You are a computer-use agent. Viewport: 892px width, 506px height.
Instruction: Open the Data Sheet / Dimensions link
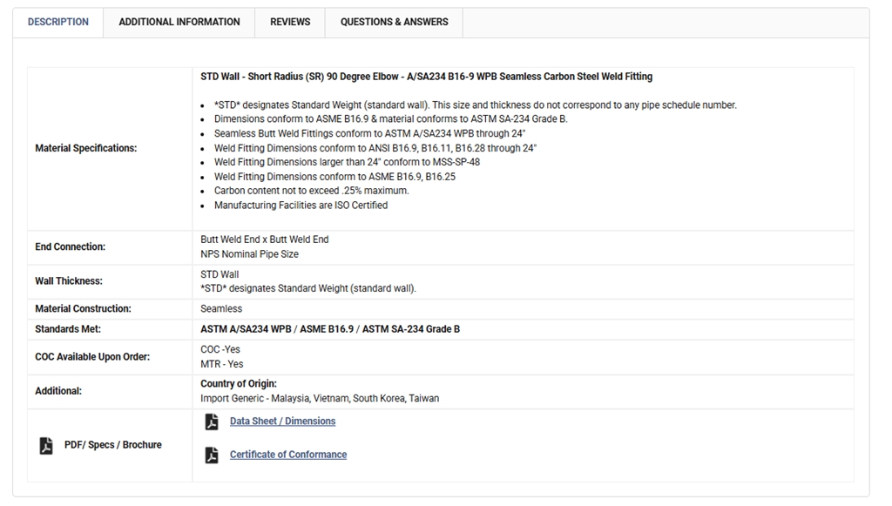point(282,422)
